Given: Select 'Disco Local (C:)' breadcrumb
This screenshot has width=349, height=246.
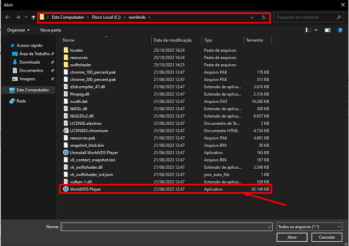Looking at the screenshot, I should tap(106, 17).
